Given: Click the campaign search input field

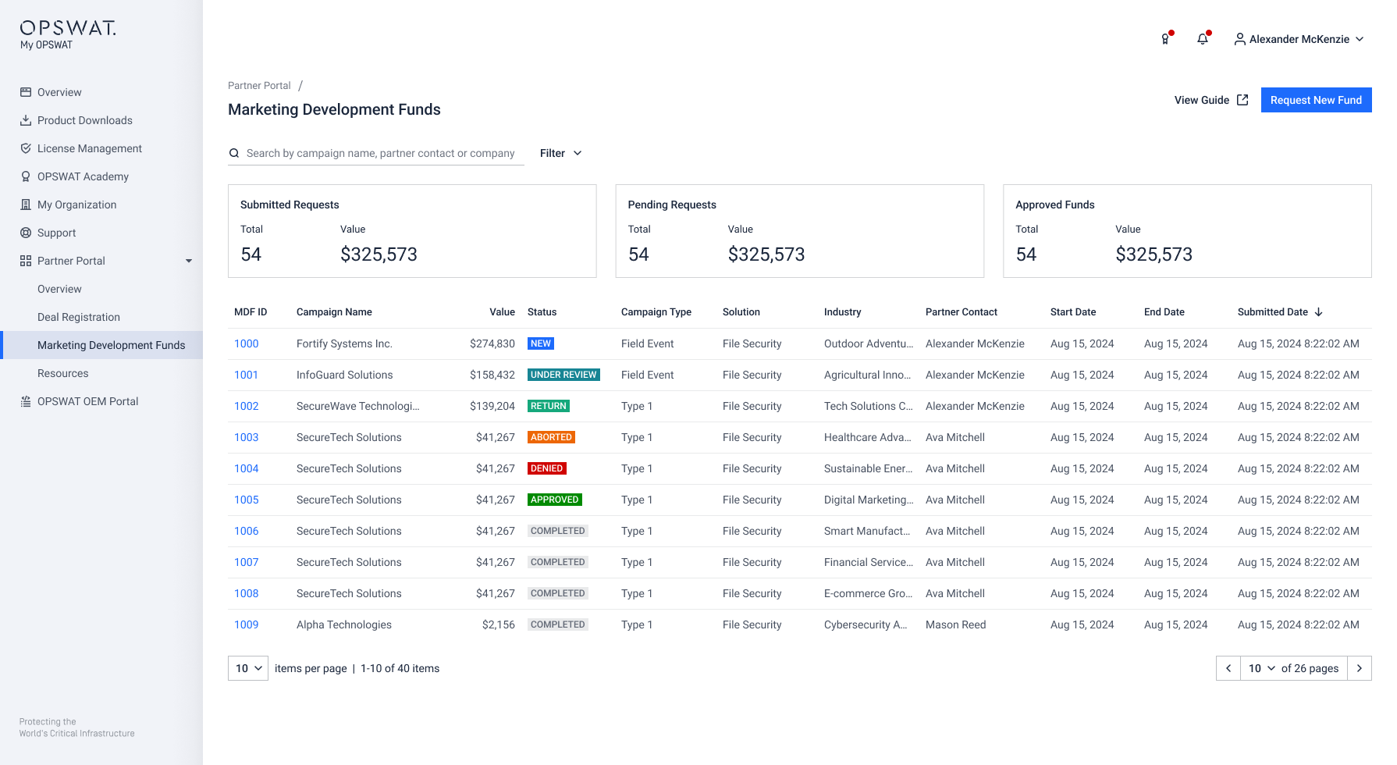Looking at the screenshot, I should pos(381,153).
